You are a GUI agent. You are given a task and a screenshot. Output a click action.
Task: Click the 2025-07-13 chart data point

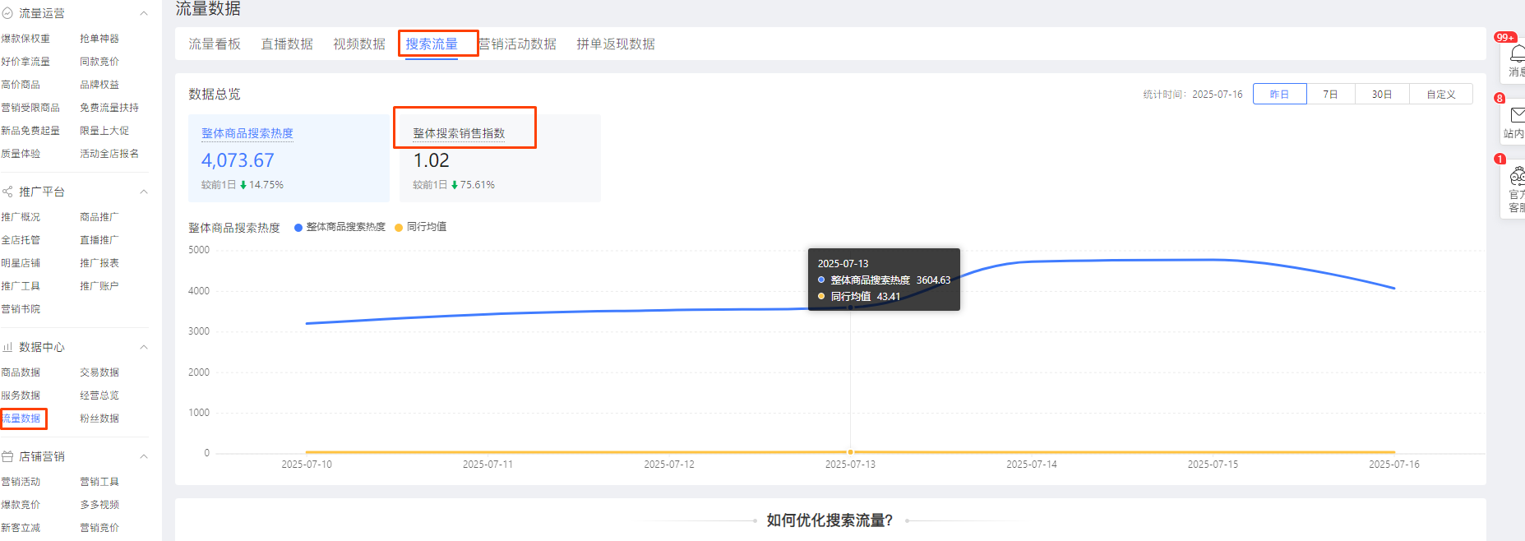point(850,307)
